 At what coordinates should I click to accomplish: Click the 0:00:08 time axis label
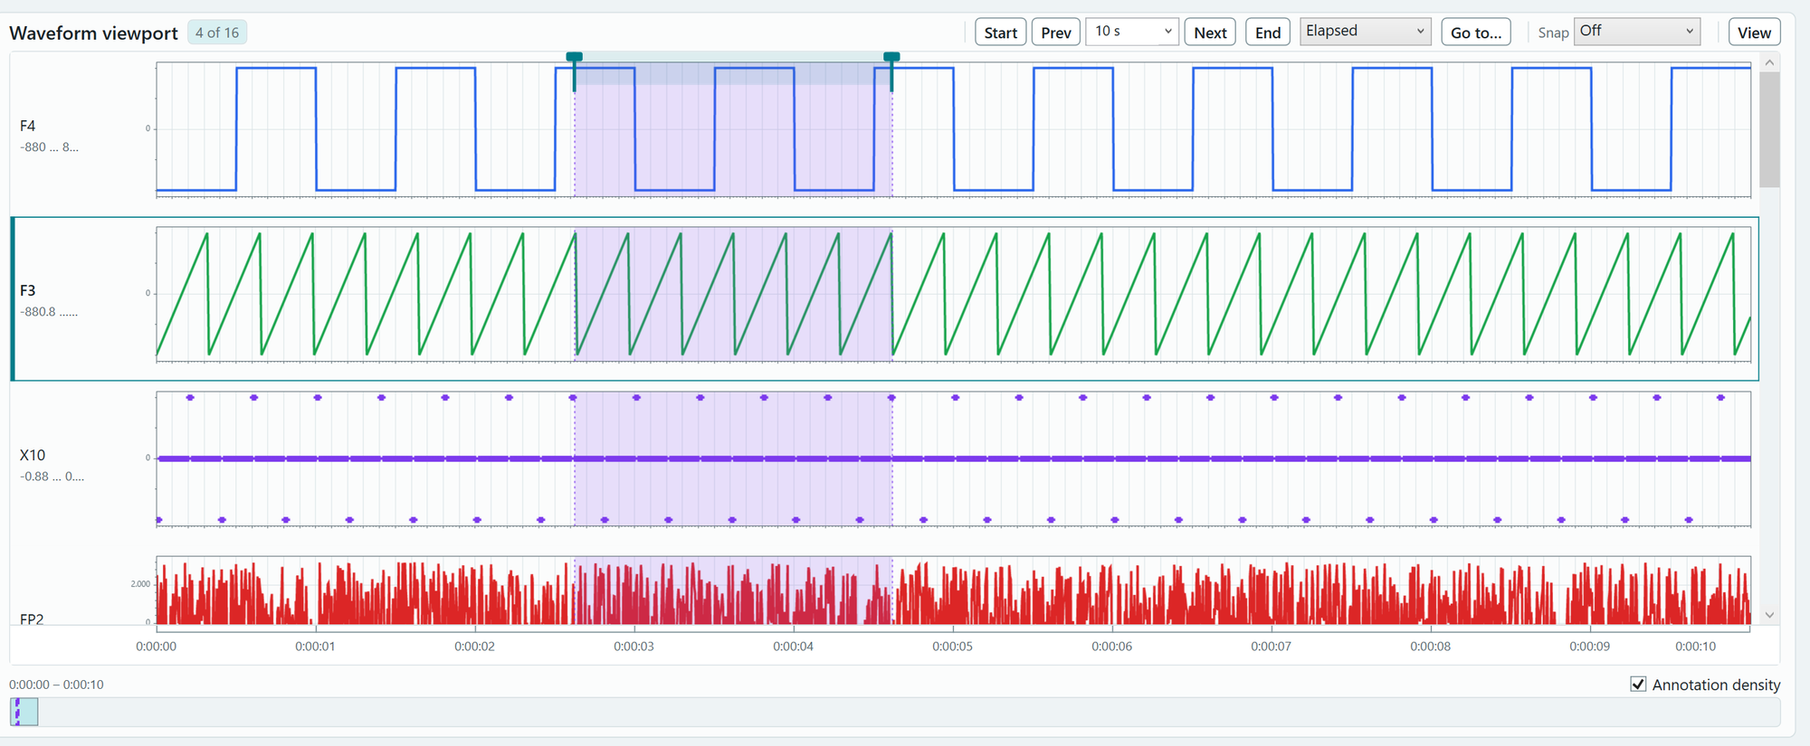pos(1430,647)
